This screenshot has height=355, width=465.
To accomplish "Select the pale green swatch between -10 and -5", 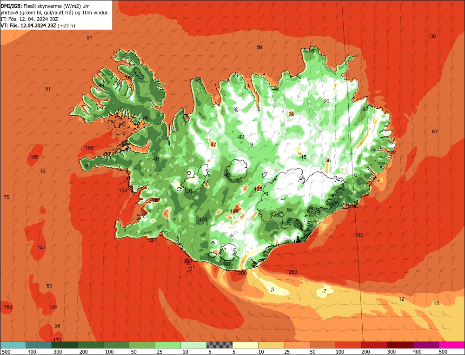I will pyautogui.click(x=193, y=345).
